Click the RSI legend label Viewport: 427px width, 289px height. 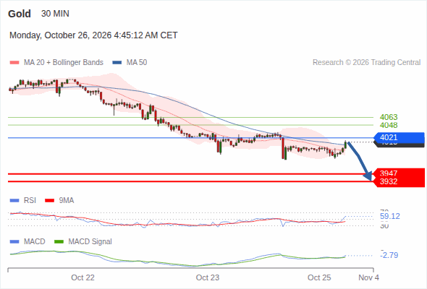tap(30, 201)
